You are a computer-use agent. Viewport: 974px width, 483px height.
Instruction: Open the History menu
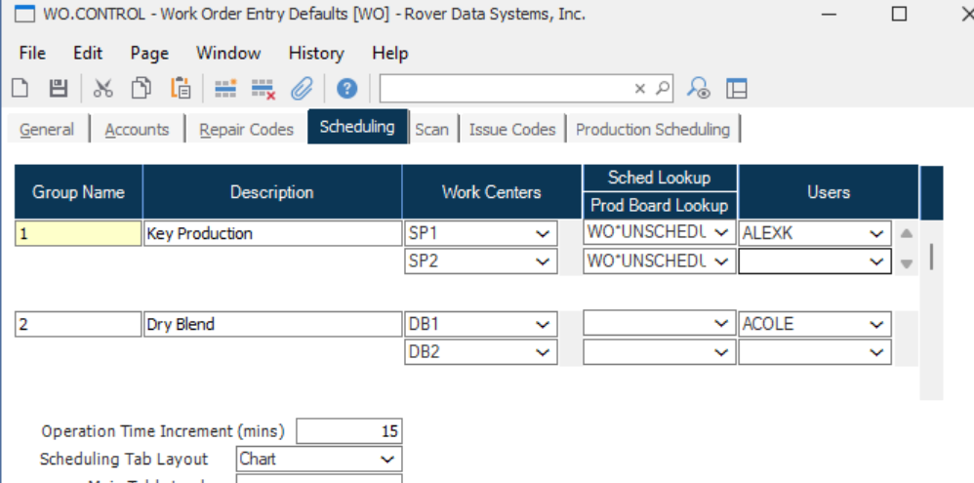pyautogui.click(x=316, y=54)
